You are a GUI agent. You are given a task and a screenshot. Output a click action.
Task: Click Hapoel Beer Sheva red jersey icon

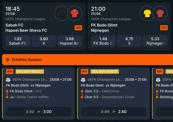(x=75, y=13)
